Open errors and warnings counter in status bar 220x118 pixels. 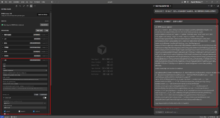[x=14, y=117]
